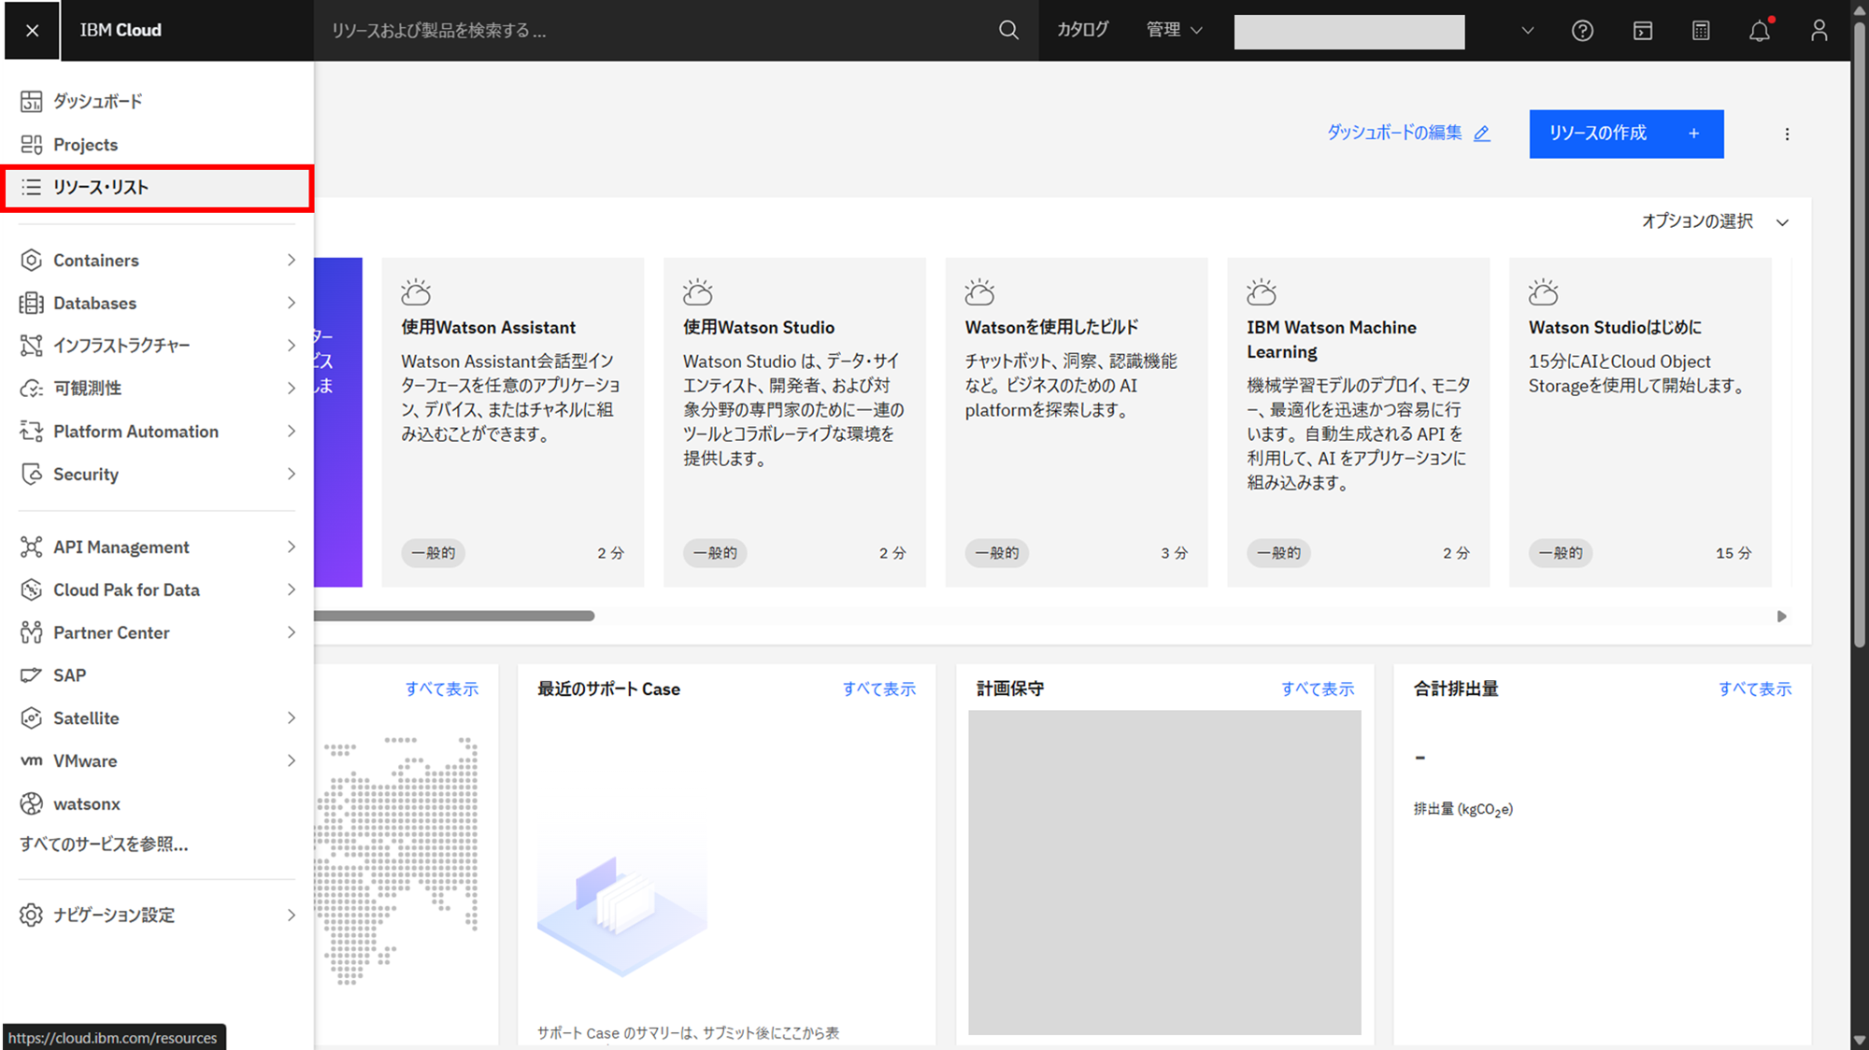Image resolution: width=1869 pixels, height=1050 pixels.
Task: Expand the 管理 dropdown in the header
Action: [x=1174, y=30]
